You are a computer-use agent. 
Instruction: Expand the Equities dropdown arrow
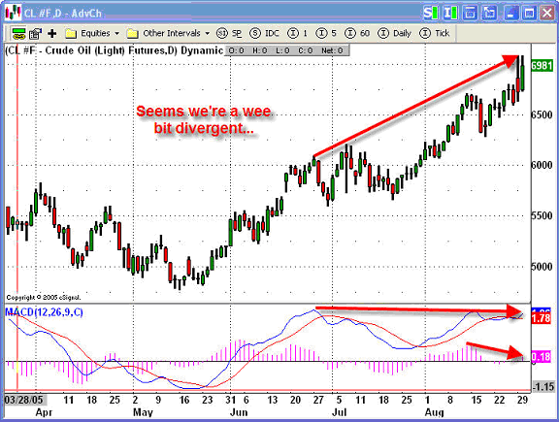(x=116, y=34)
